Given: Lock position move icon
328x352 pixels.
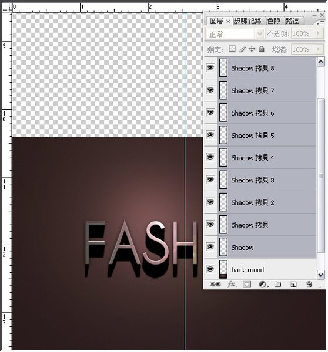Looking at the screenshot, I should (252, 49).
